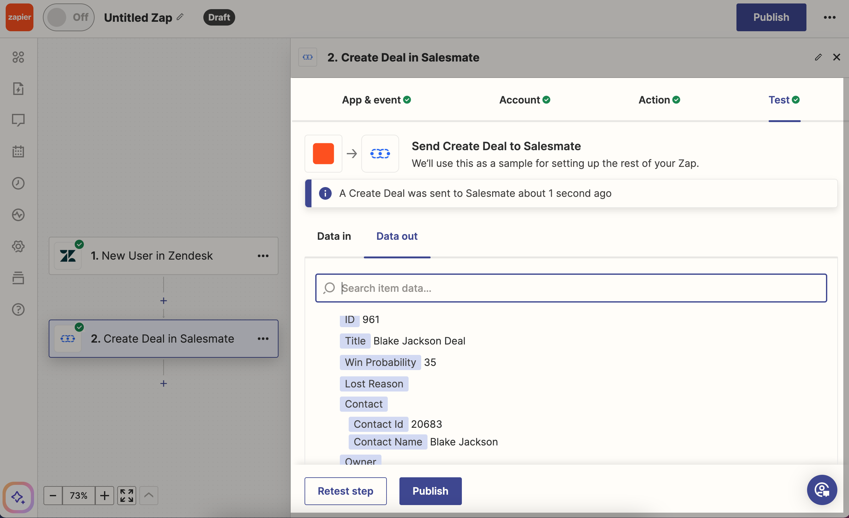The image size is (849, 518).
Task: Select the Data out tab
Action: [x=397, y=236]
